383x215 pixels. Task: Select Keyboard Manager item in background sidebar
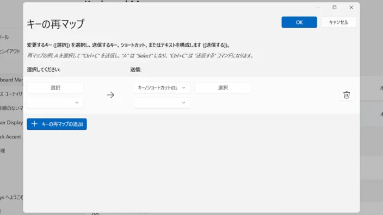pos(11,80)
